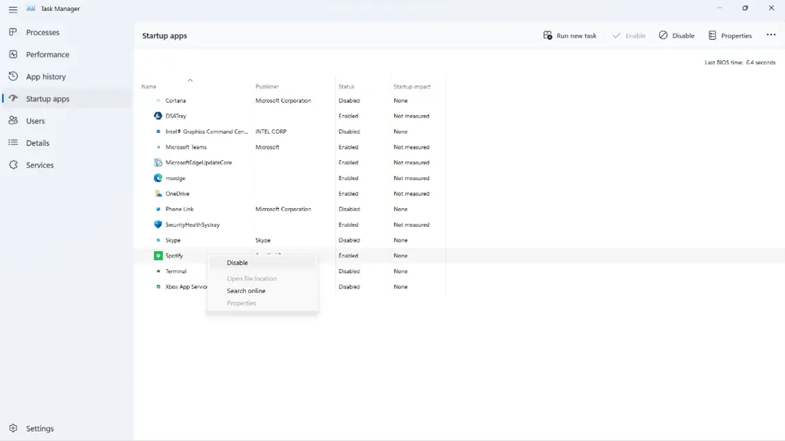Click the Performance sidebar icon
Viewport: 785px width, 441px height.
(14, 54)
